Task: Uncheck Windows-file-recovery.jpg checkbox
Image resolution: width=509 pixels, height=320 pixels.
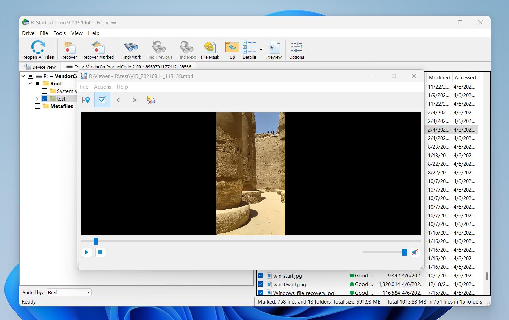Action: click(x=261, y=293)
